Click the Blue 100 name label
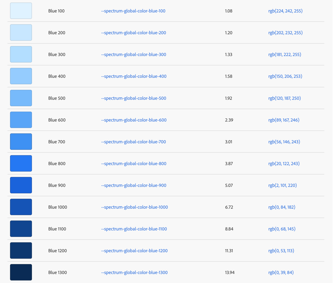This screenshot has width=333, height=283. (56, 11)
